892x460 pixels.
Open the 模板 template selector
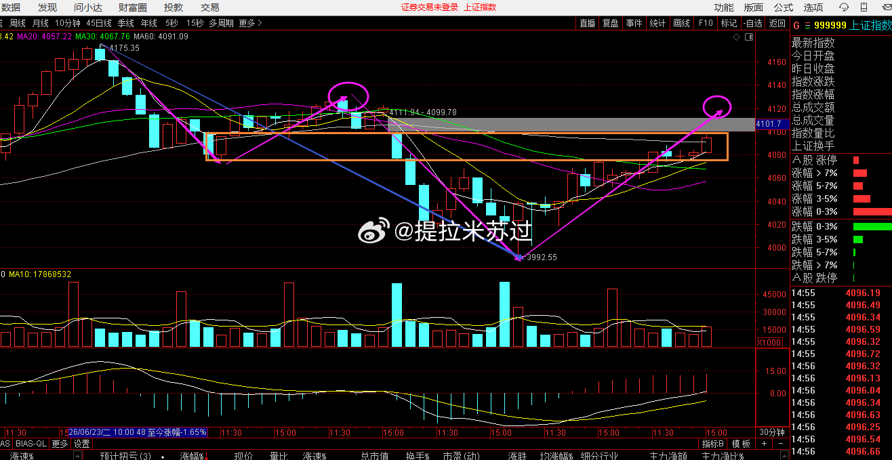tap(742, 444)
